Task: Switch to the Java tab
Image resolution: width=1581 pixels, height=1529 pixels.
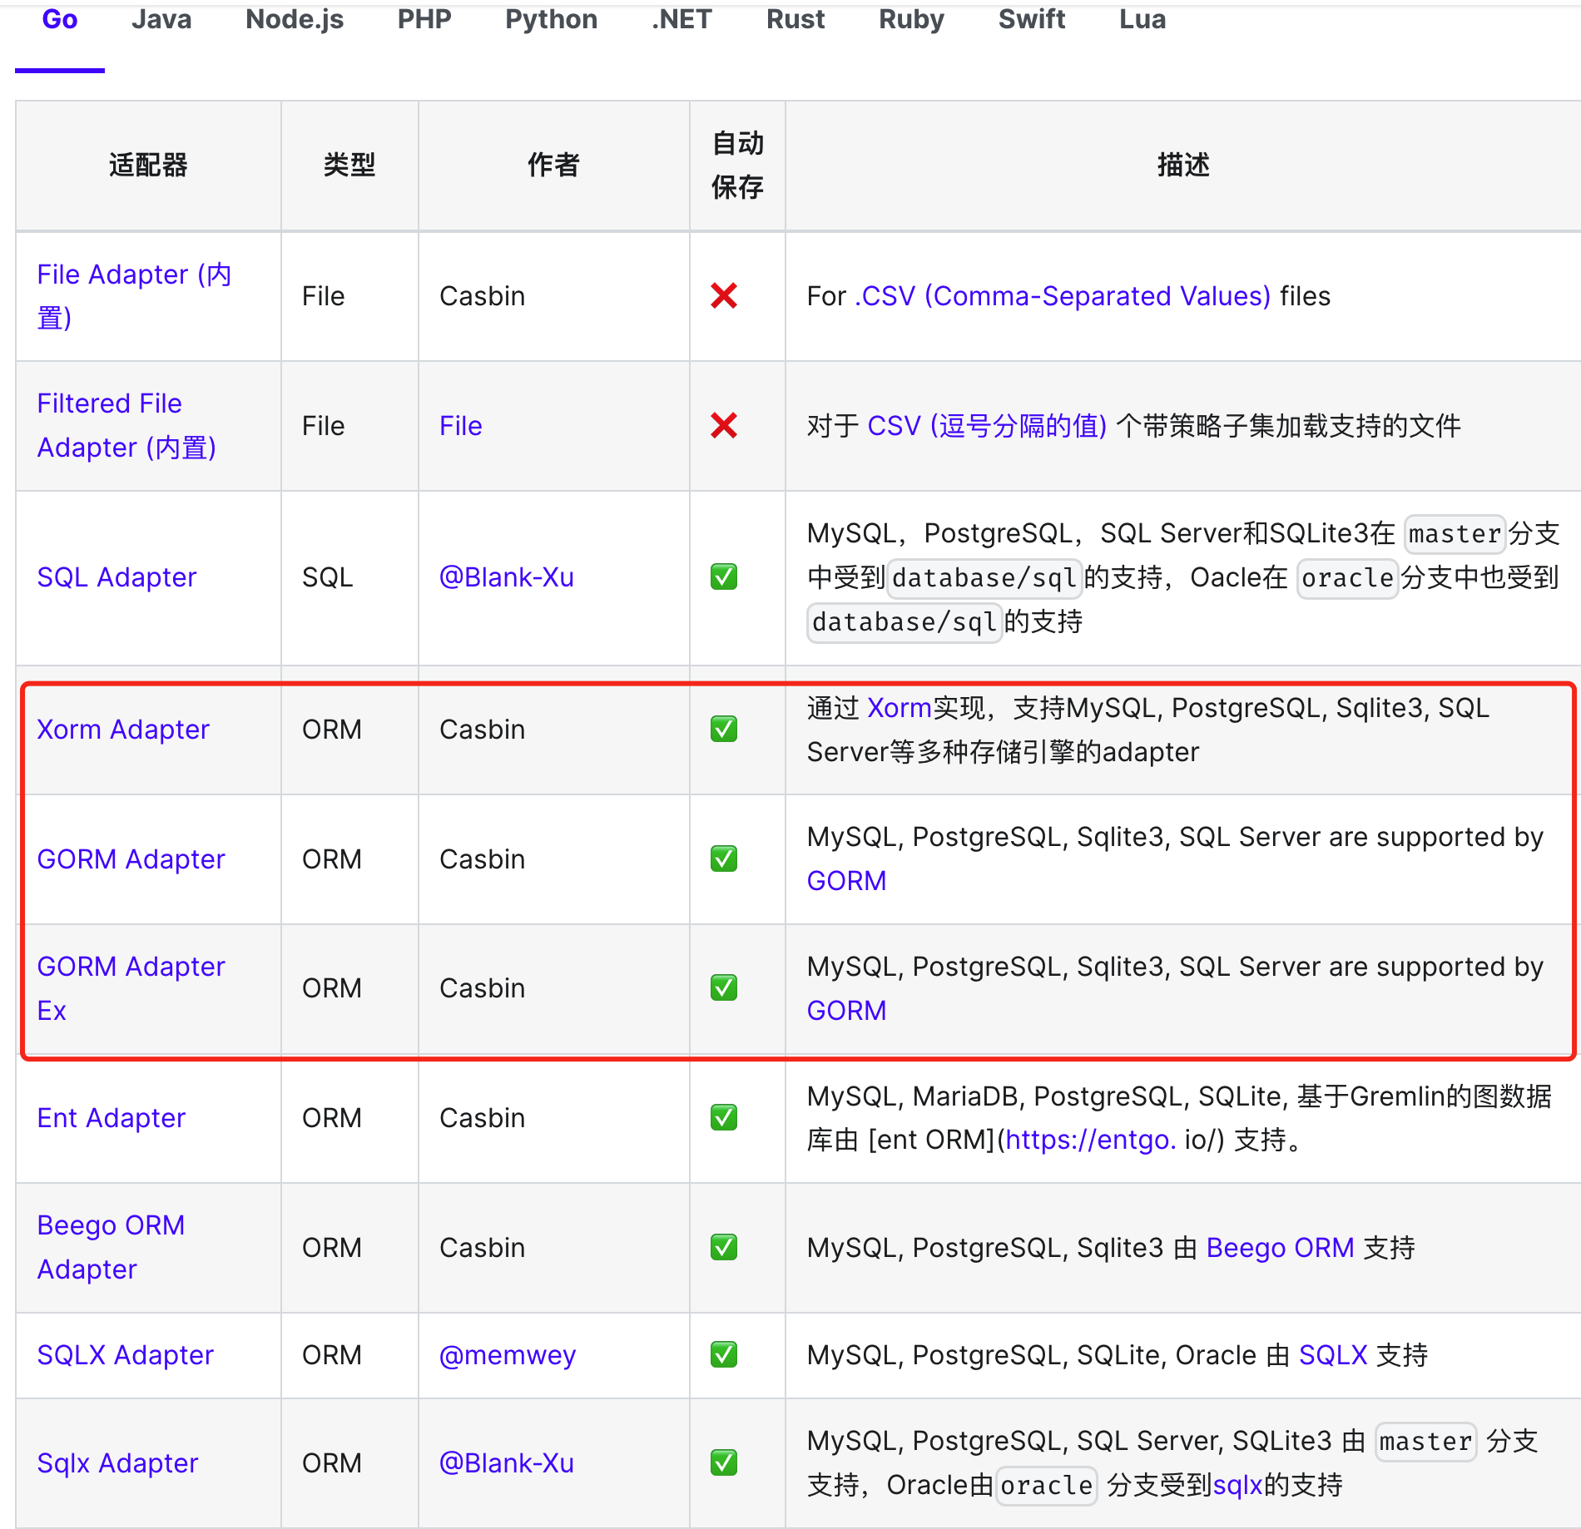Action: pos(161,20)
